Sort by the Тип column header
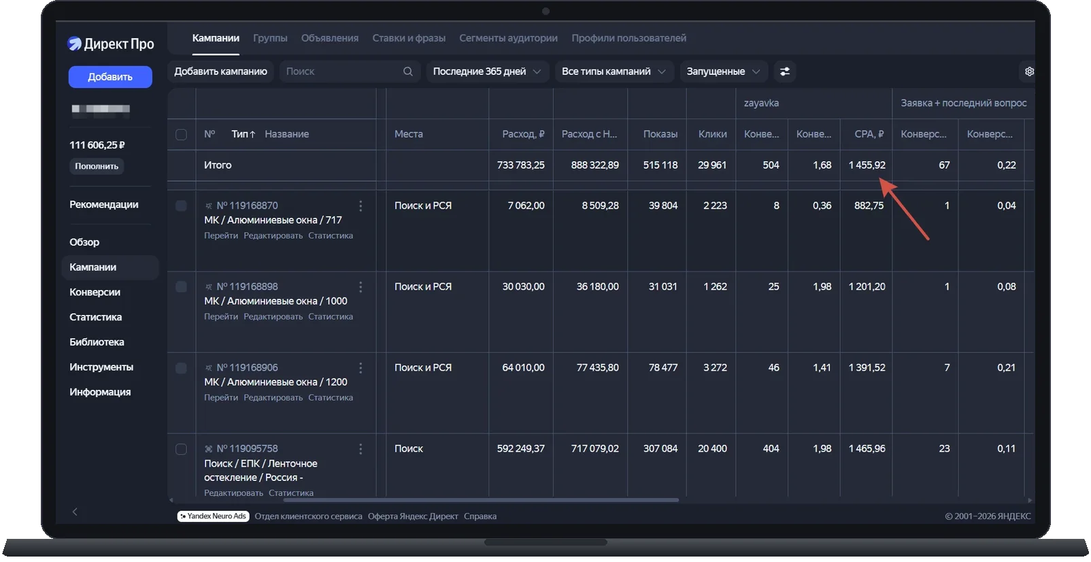The image size is (1091, 562). coord(243,134)
